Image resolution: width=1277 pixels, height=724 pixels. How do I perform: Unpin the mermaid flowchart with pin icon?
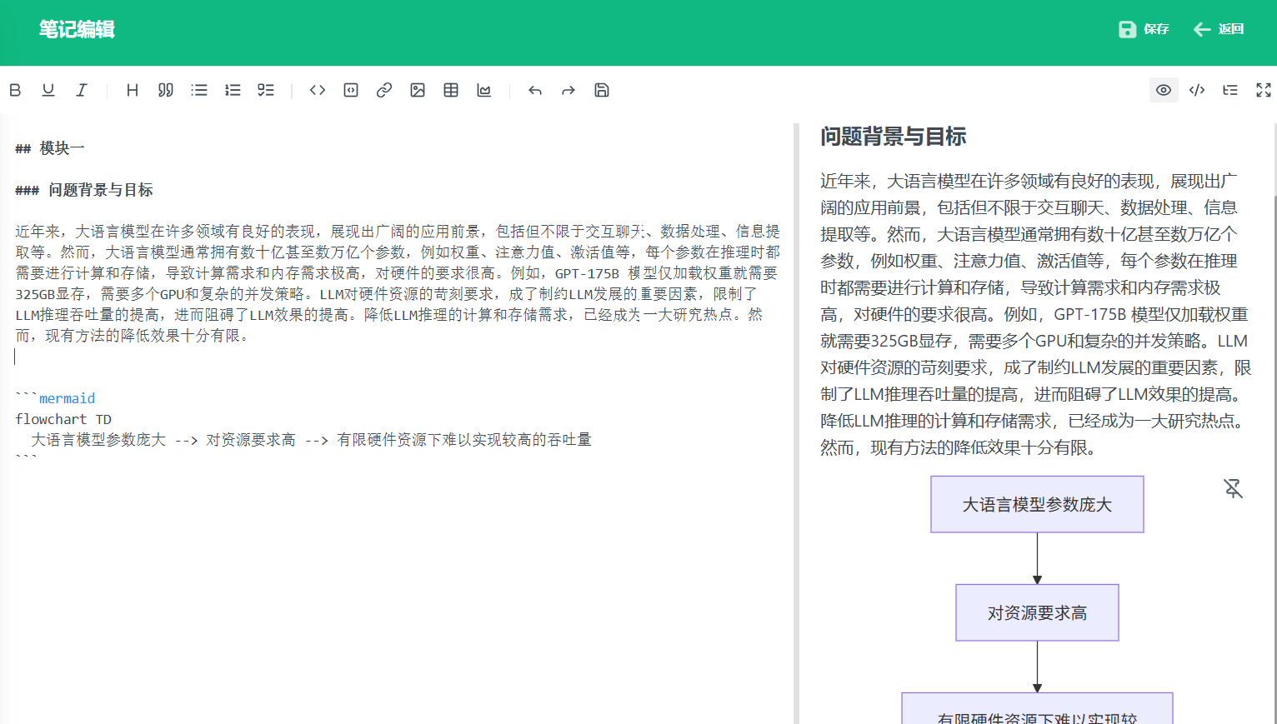[1234, 488]
